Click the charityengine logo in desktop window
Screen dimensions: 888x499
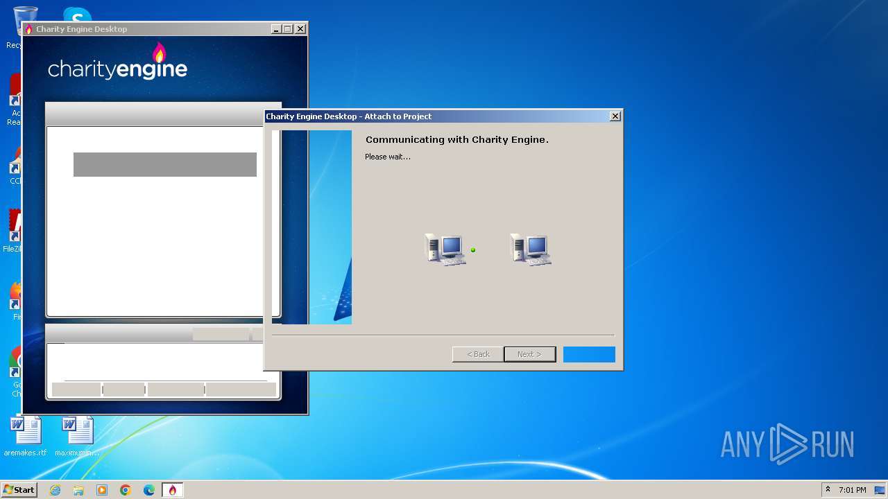coord(118,61)
